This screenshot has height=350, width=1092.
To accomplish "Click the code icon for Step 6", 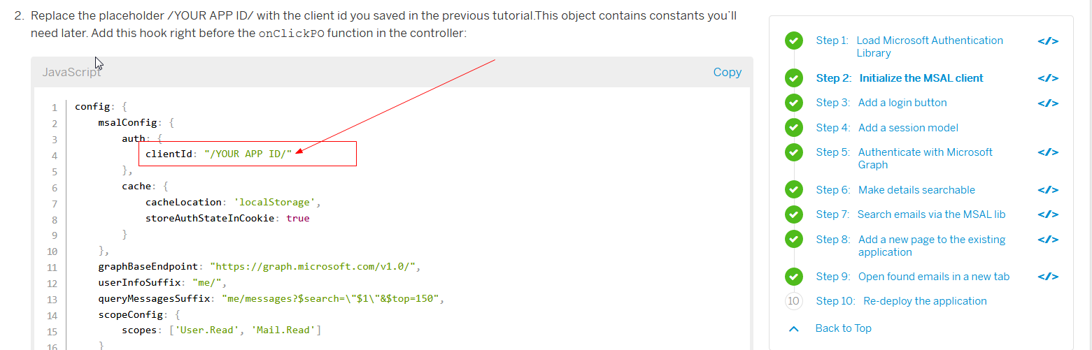I will coord(1048,190).
